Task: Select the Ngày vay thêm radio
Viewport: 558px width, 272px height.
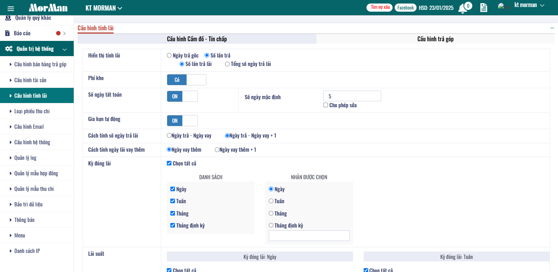Action: click(169, 150)
